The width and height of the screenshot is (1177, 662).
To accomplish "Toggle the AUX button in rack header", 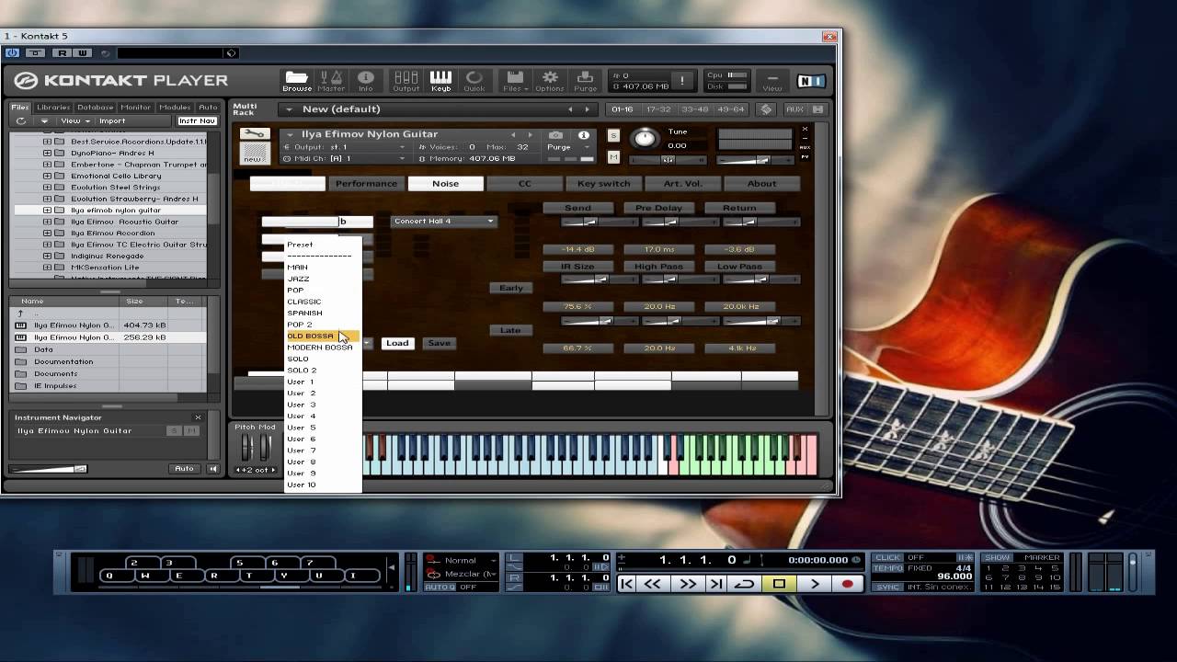I will tap(794, 109).
